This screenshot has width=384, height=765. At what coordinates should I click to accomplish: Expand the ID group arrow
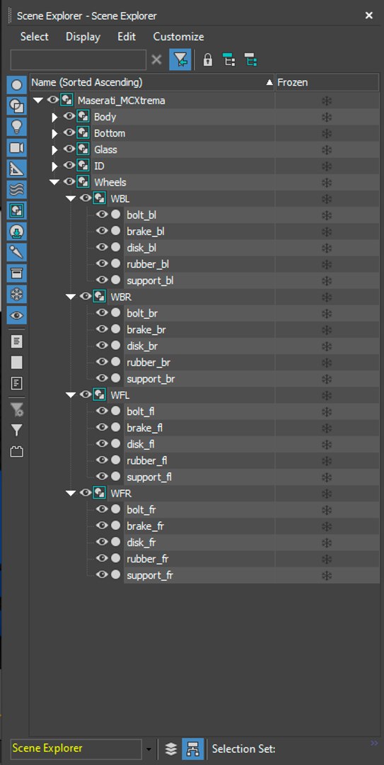pyautogui.click(x=54, y=166)
